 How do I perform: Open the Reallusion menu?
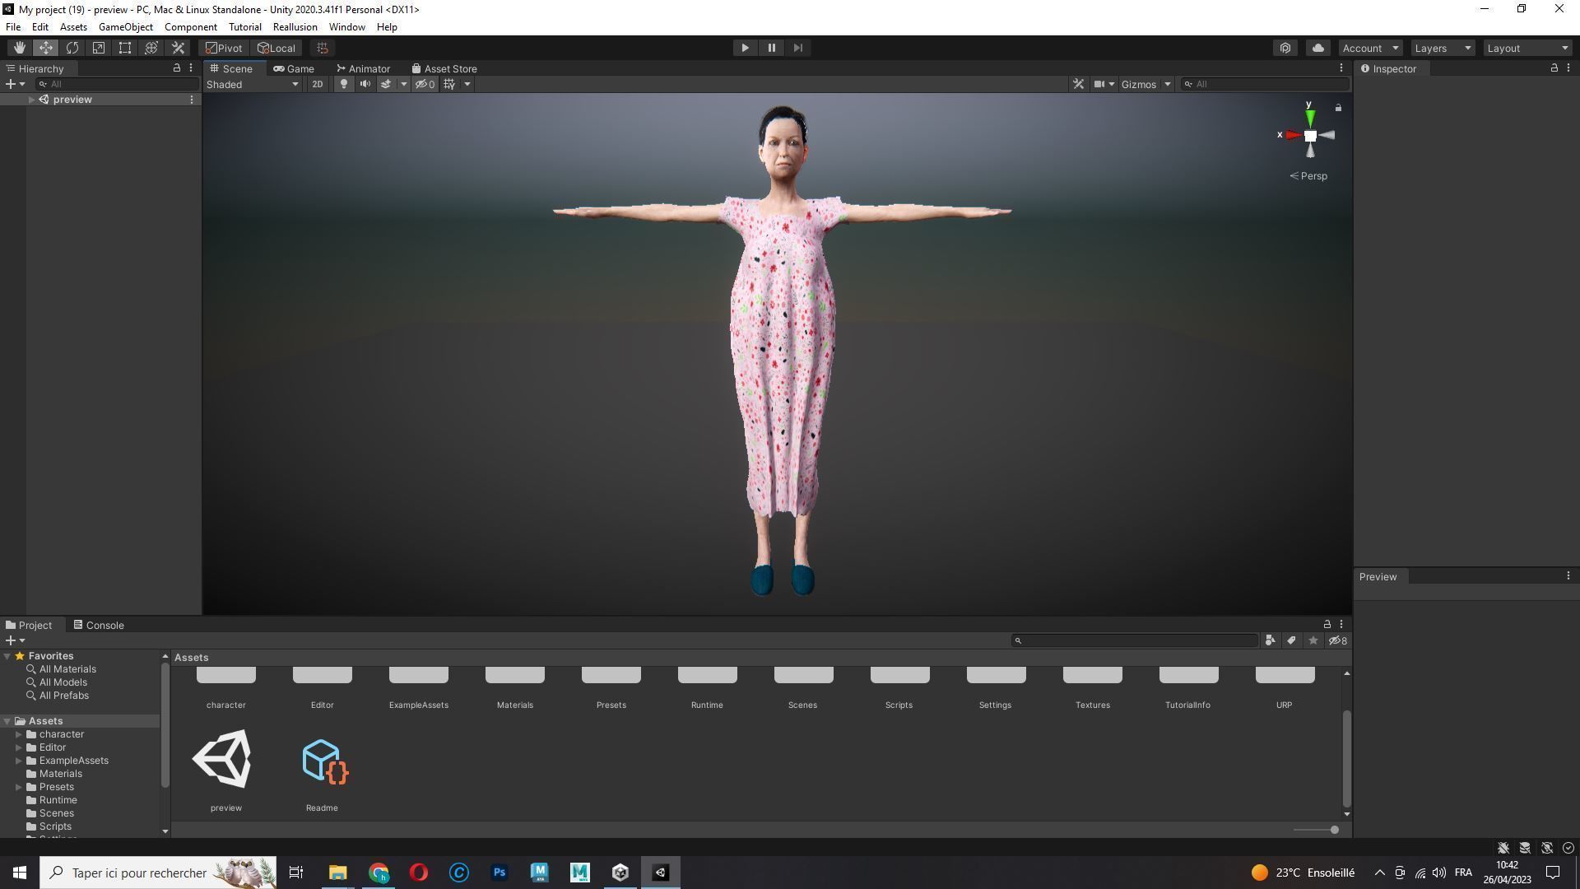295,27
